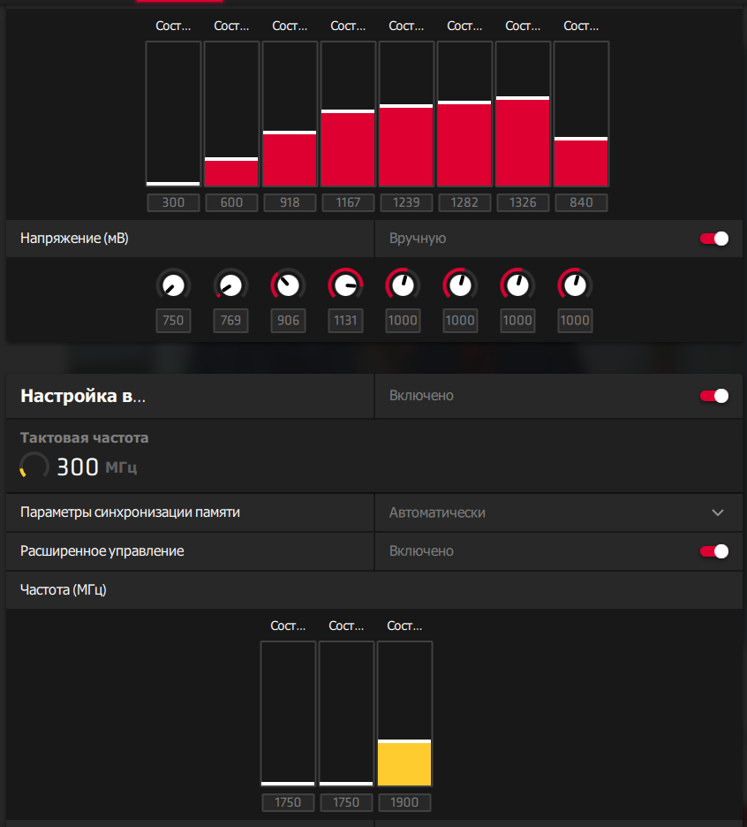Click the 300 frequency input field
Screen dimensions: 747x827
[x=173, y=202]
